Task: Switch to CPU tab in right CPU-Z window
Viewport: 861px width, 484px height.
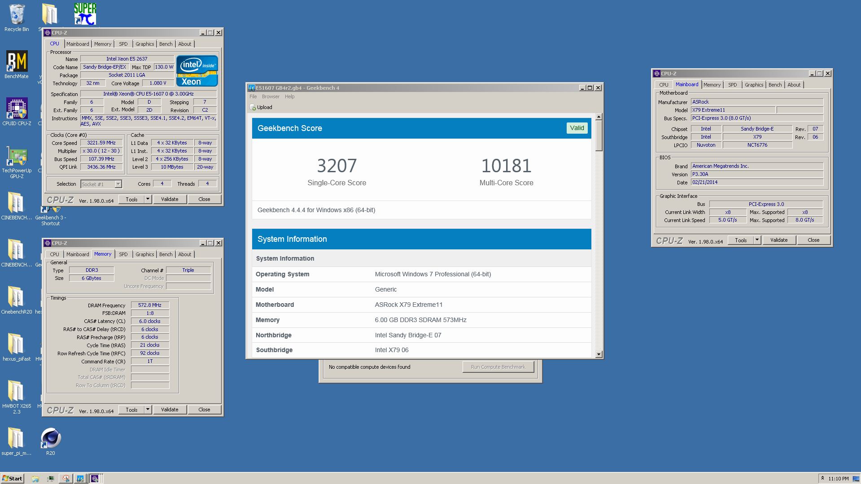Action: click(664, 85)
